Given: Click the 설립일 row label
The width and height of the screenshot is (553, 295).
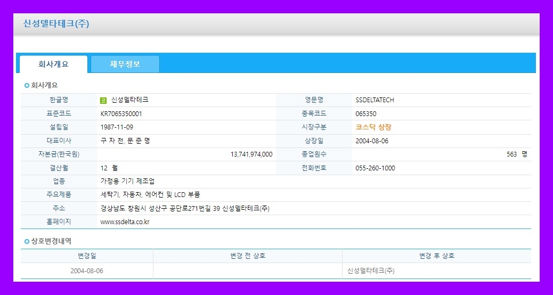Looking at the screenshot, I should (59, 127).
